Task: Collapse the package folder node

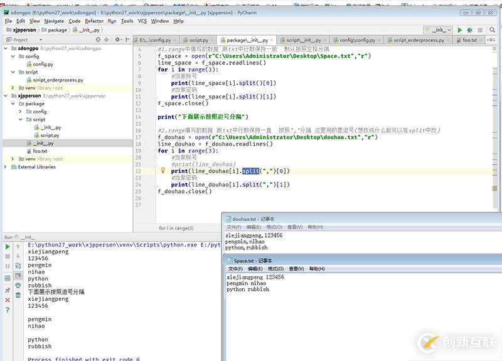Action: (x=13, y=103)
